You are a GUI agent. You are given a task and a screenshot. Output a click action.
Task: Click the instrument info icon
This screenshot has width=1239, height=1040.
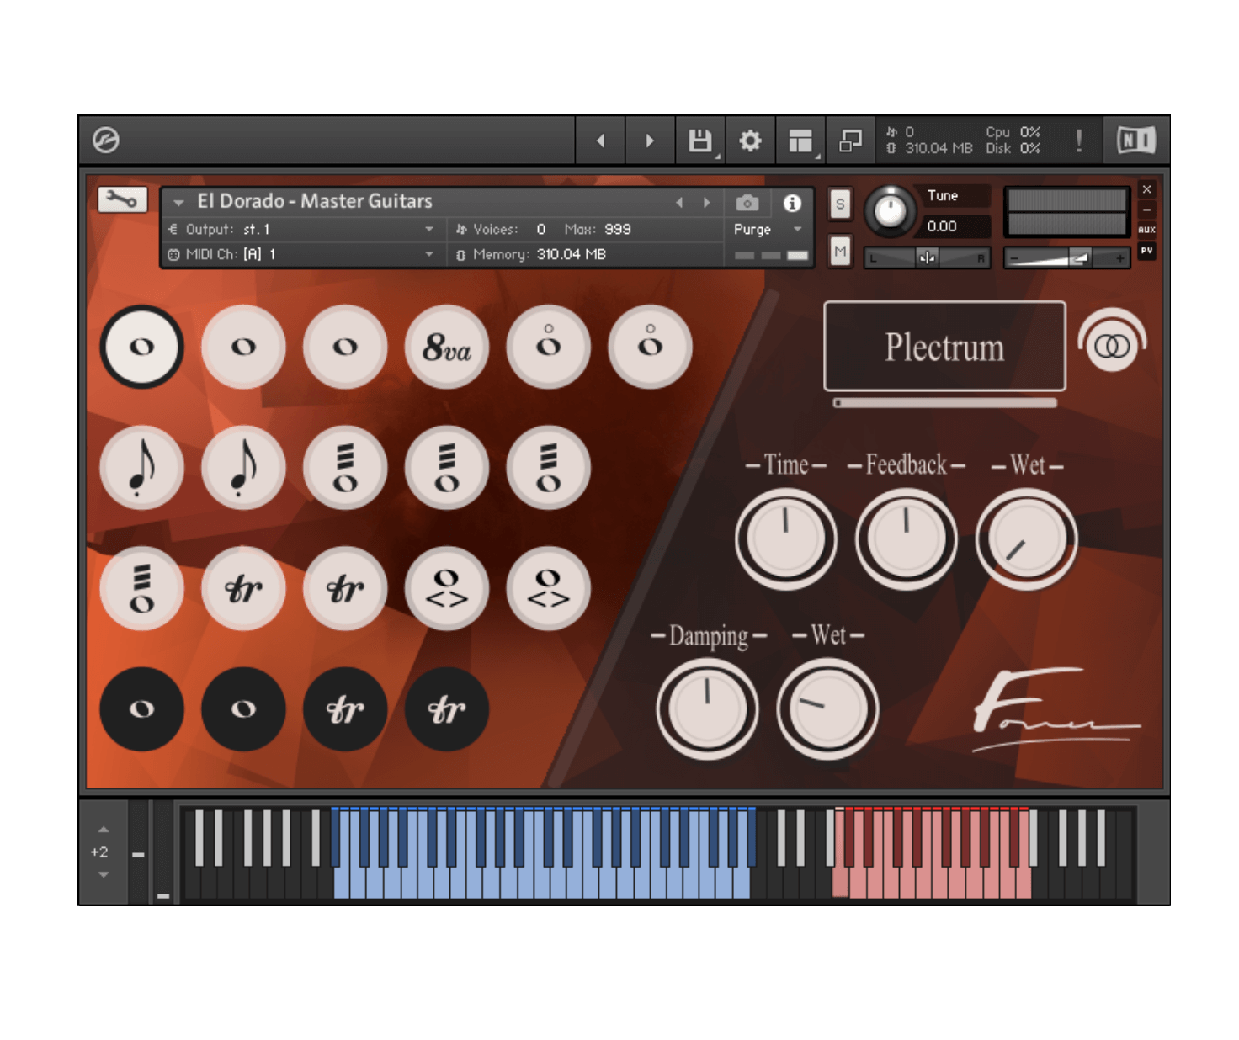[792, 204]
